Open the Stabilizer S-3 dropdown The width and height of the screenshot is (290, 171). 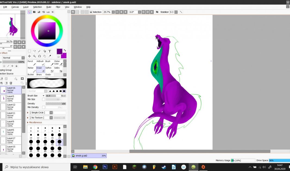176,12
